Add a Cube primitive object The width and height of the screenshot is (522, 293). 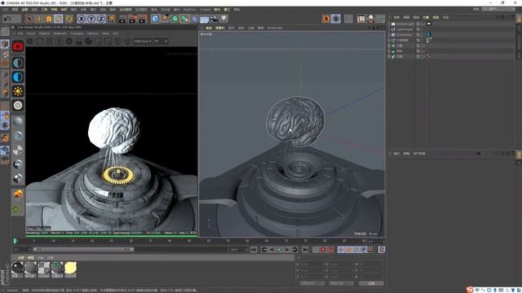pos(155,19)
